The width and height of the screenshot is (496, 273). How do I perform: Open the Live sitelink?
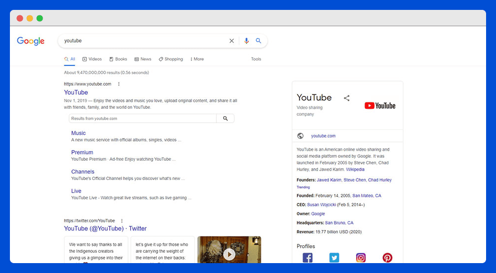76,191
